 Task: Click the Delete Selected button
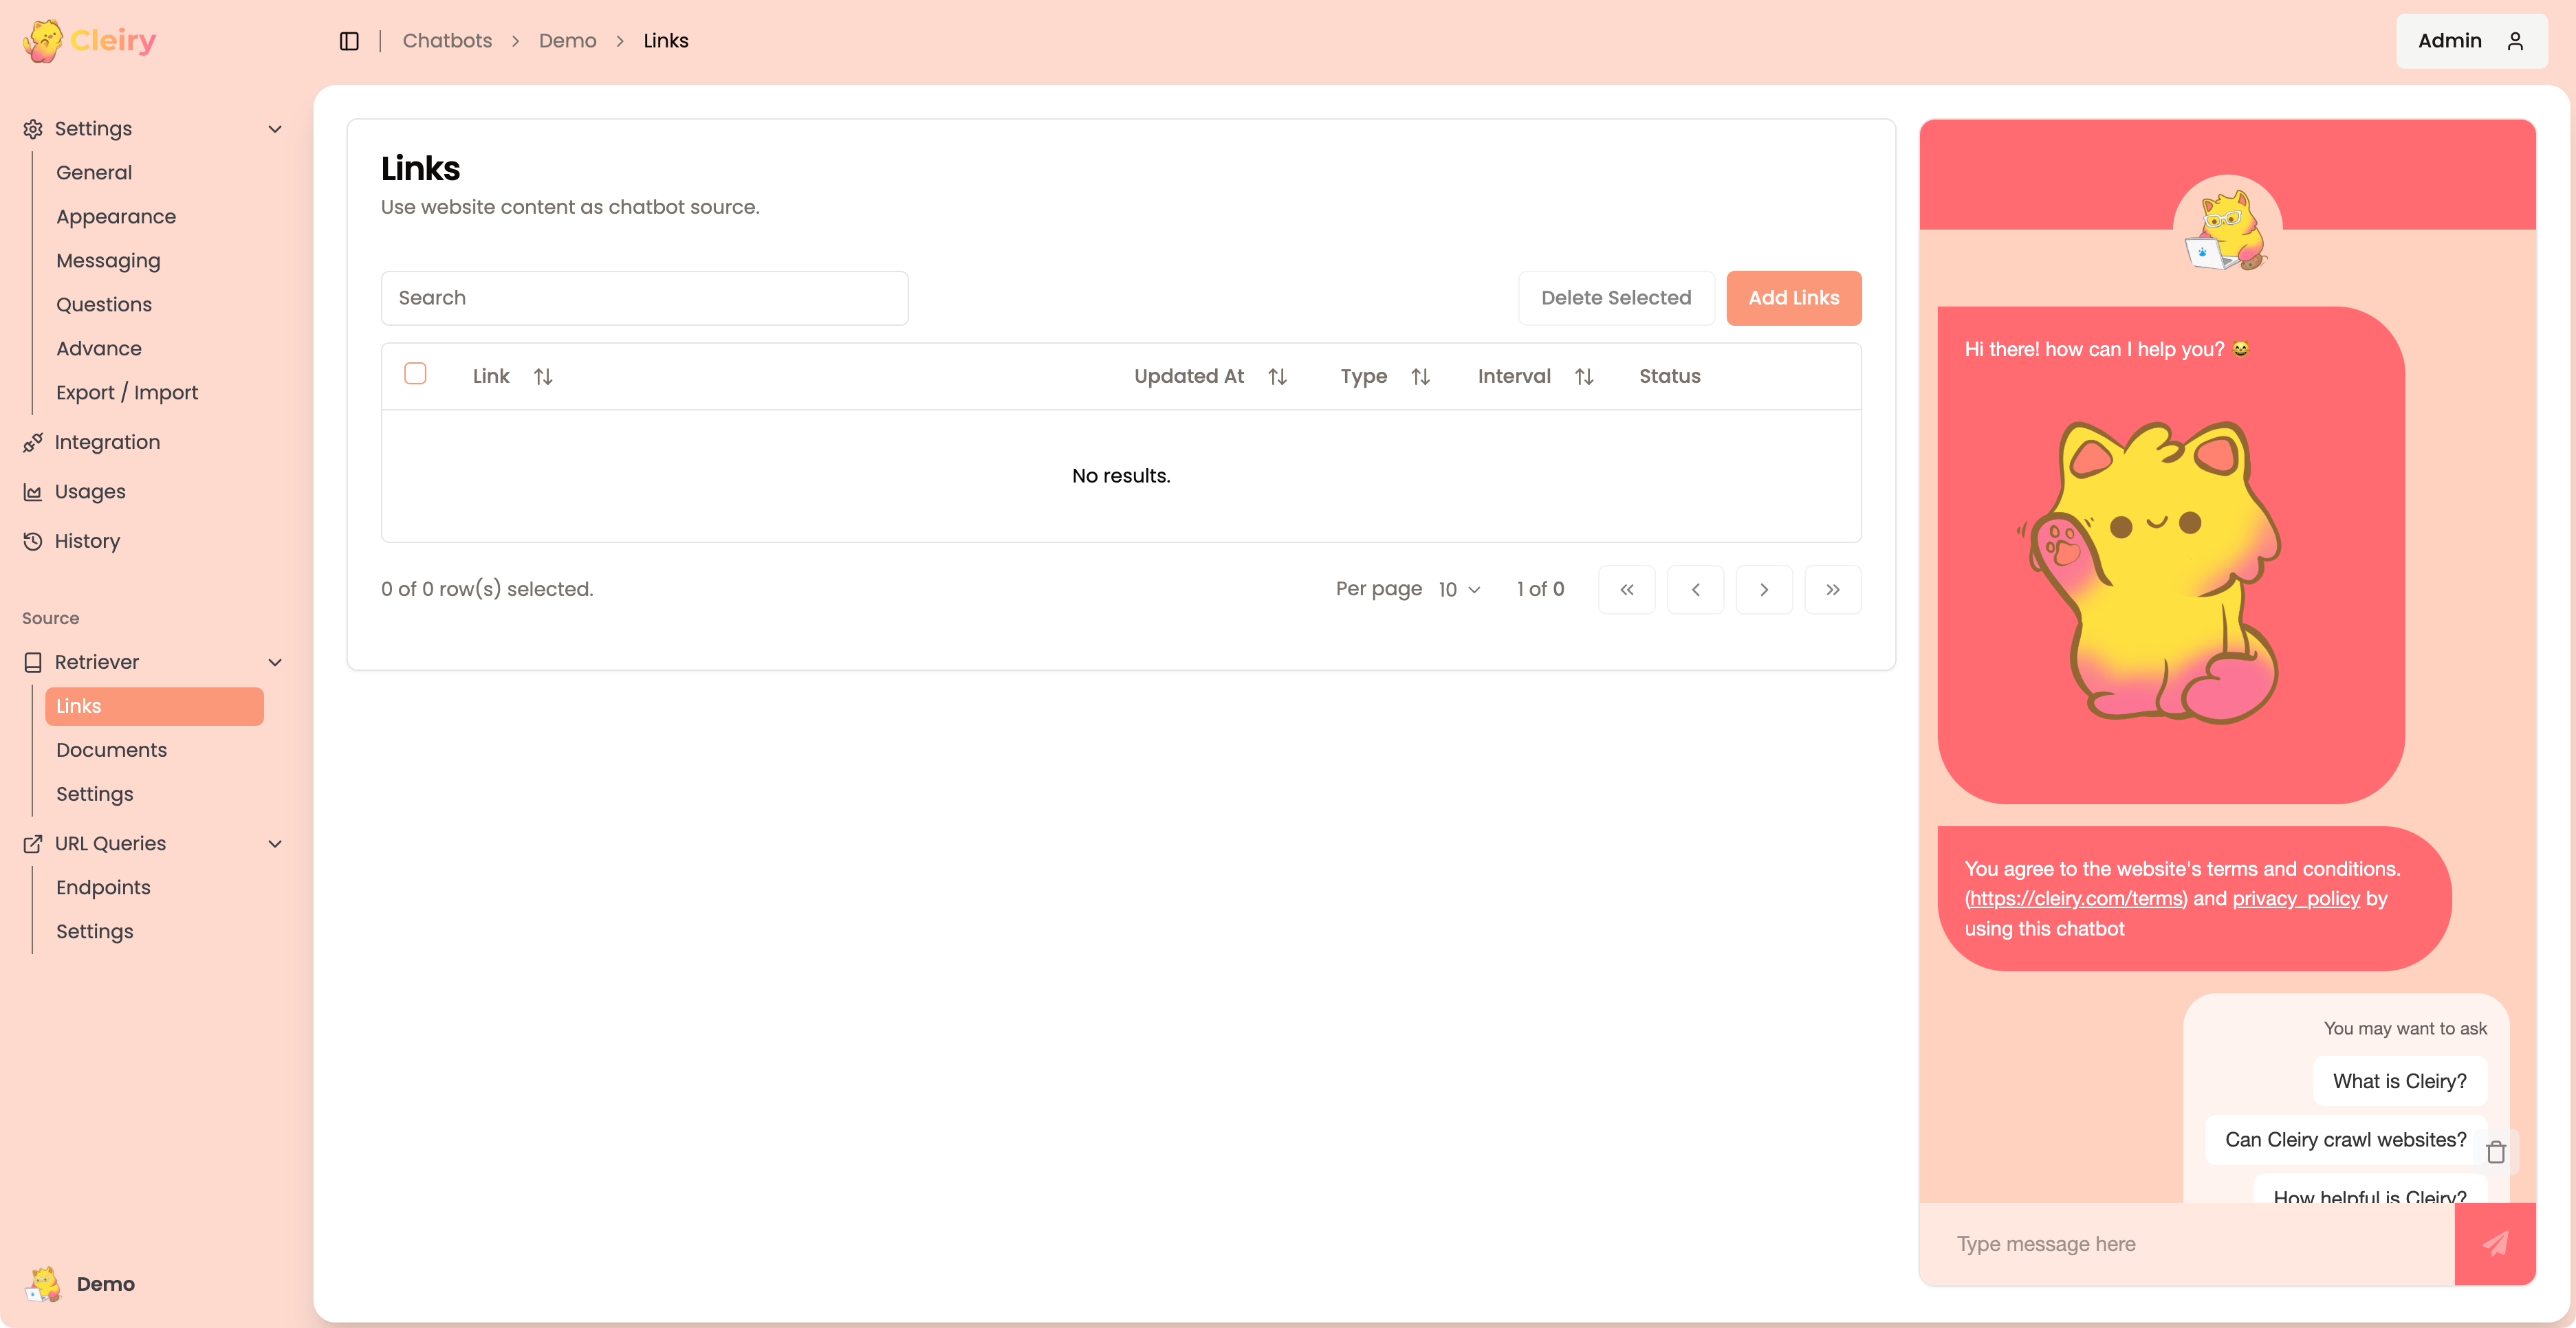(x=1616, y=298)
